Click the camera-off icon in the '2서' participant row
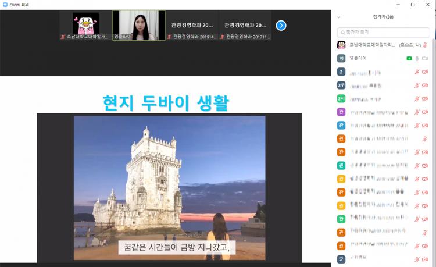 click(x=425, y=98)
